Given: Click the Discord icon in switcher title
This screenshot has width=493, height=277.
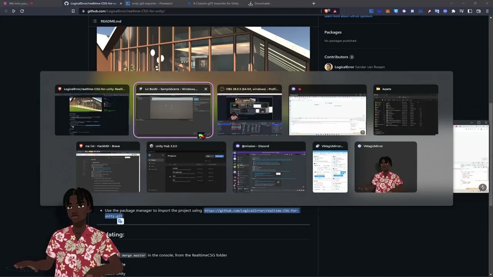Looking at the screenshot, I should [x=238, y=146].
